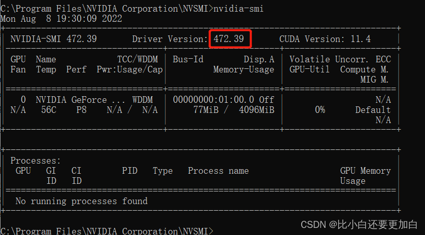Click the P8 performance state

[81, 110]
